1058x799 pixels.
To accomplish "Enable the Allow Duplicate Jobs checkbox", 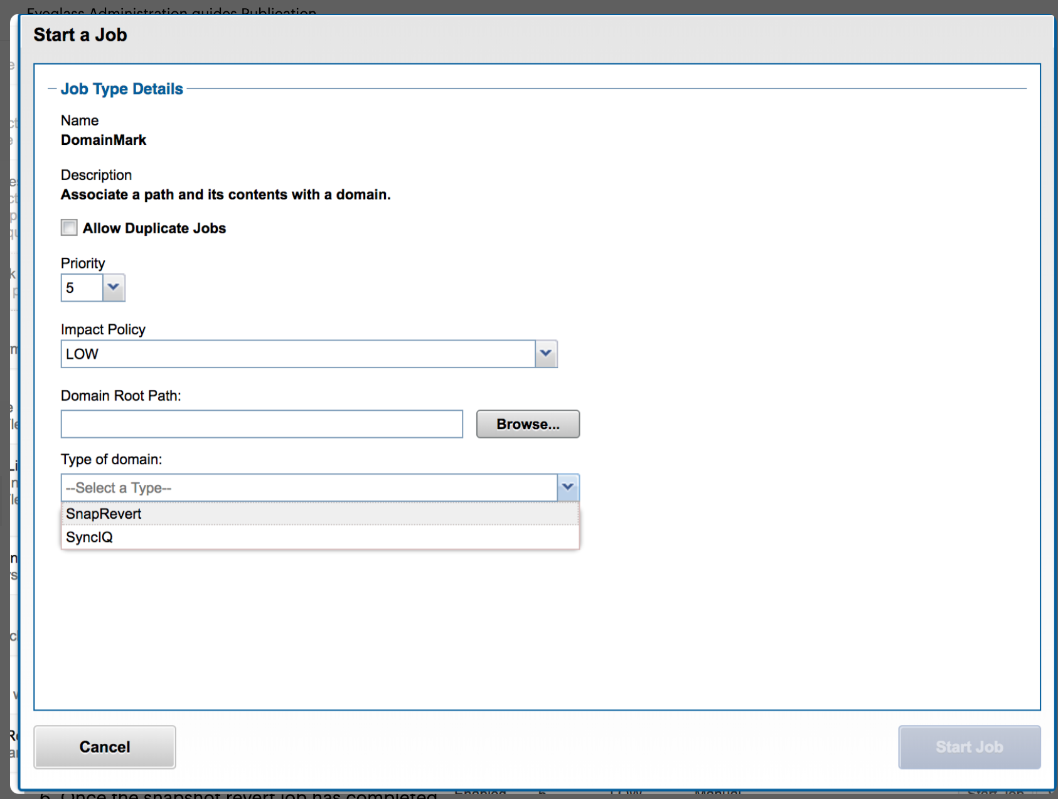I will click(x=69, y=227).
